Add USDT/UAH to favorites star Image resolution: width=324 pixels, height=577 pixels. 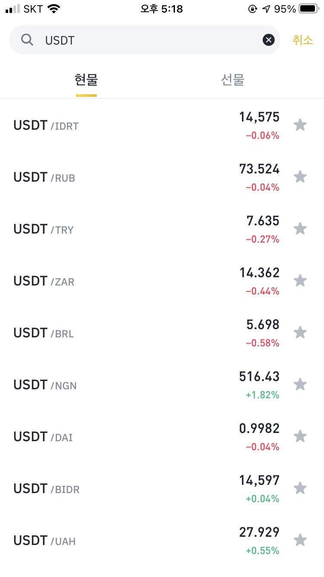click(300, 540)
